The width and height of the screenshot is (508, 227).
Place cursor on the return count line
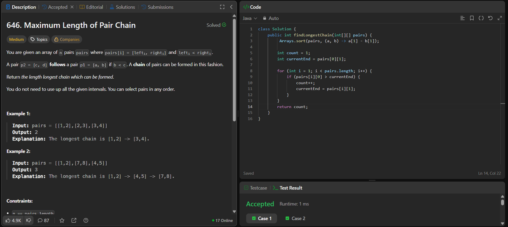click(x=292, y=107)
